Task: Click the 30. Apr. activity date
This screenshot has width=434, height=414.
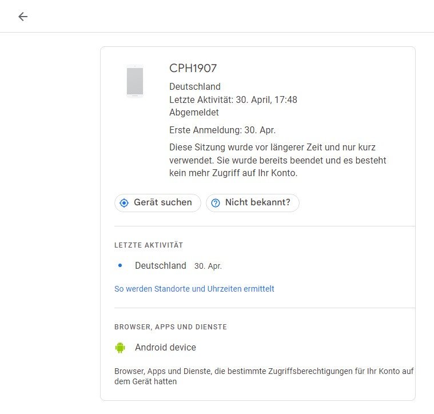Action: (208, 266)
